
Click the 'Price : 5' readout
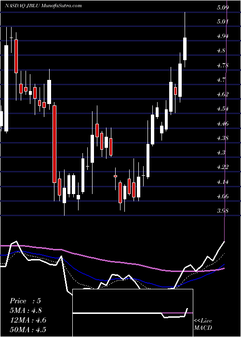click(25, 301)
